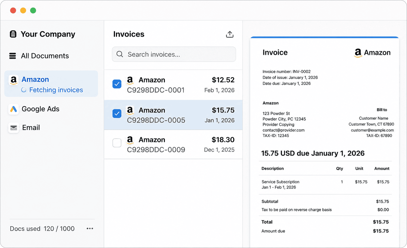
Task: Click the $0.00 tax value
Action: [x=383, y=210]
